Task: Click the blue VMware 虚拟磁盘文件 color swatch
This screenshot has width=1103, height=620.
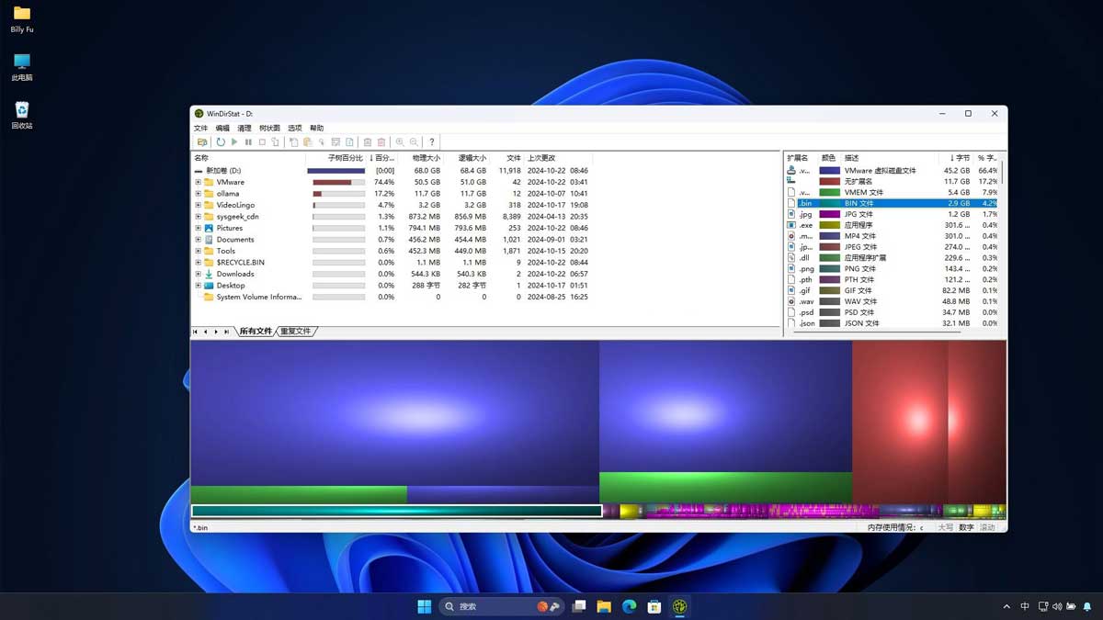Action: [829, 171]
